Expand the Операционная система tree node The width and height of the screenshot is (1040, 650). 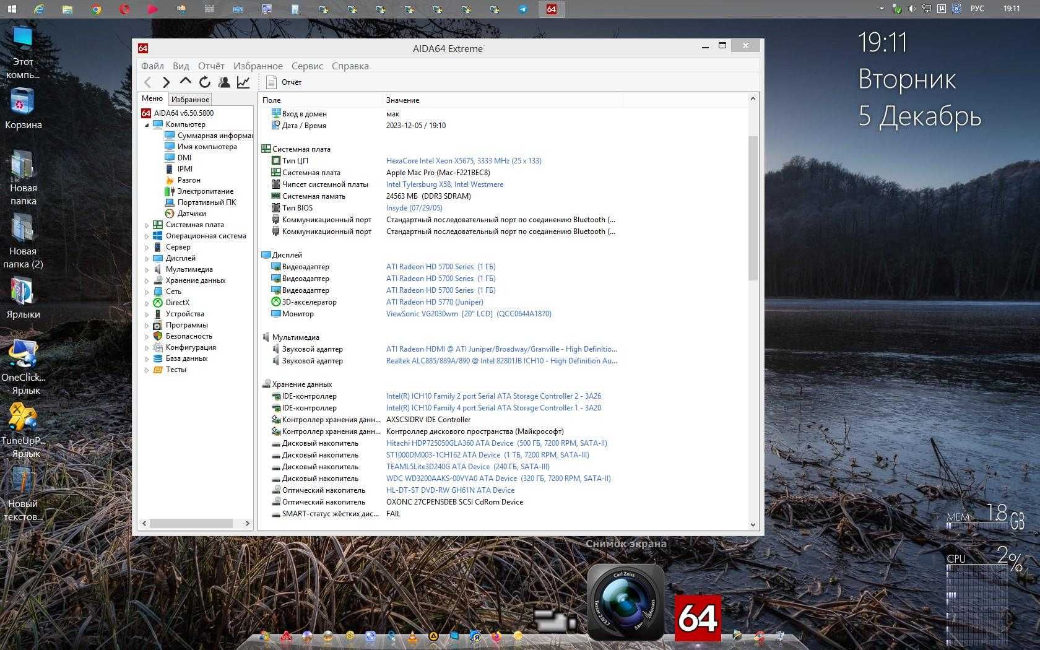(147, 236)
